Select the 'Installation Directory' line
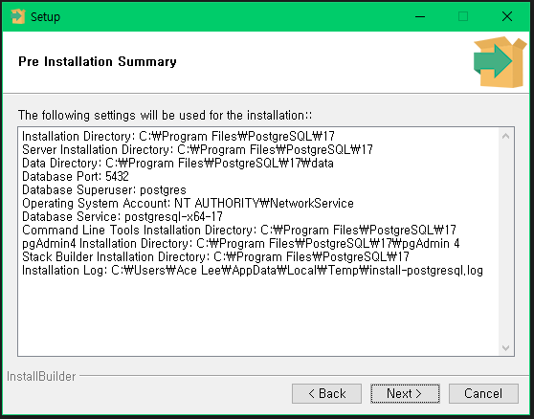Viewport: 534px width, 419px height. [178, 136]
